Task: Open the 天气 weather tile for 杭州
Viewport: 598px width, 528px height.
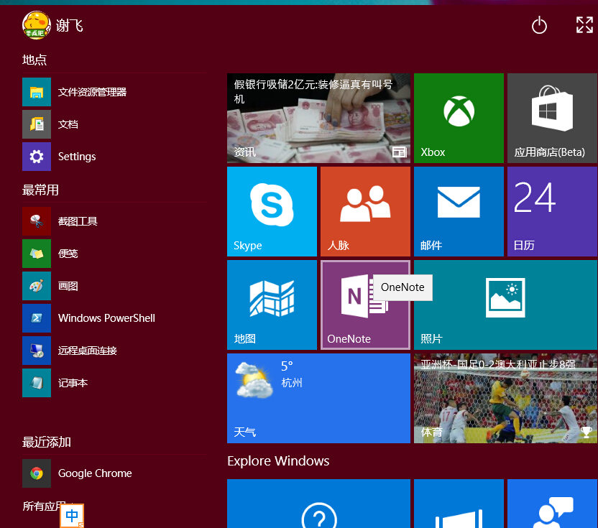Action: click(319, 399)
